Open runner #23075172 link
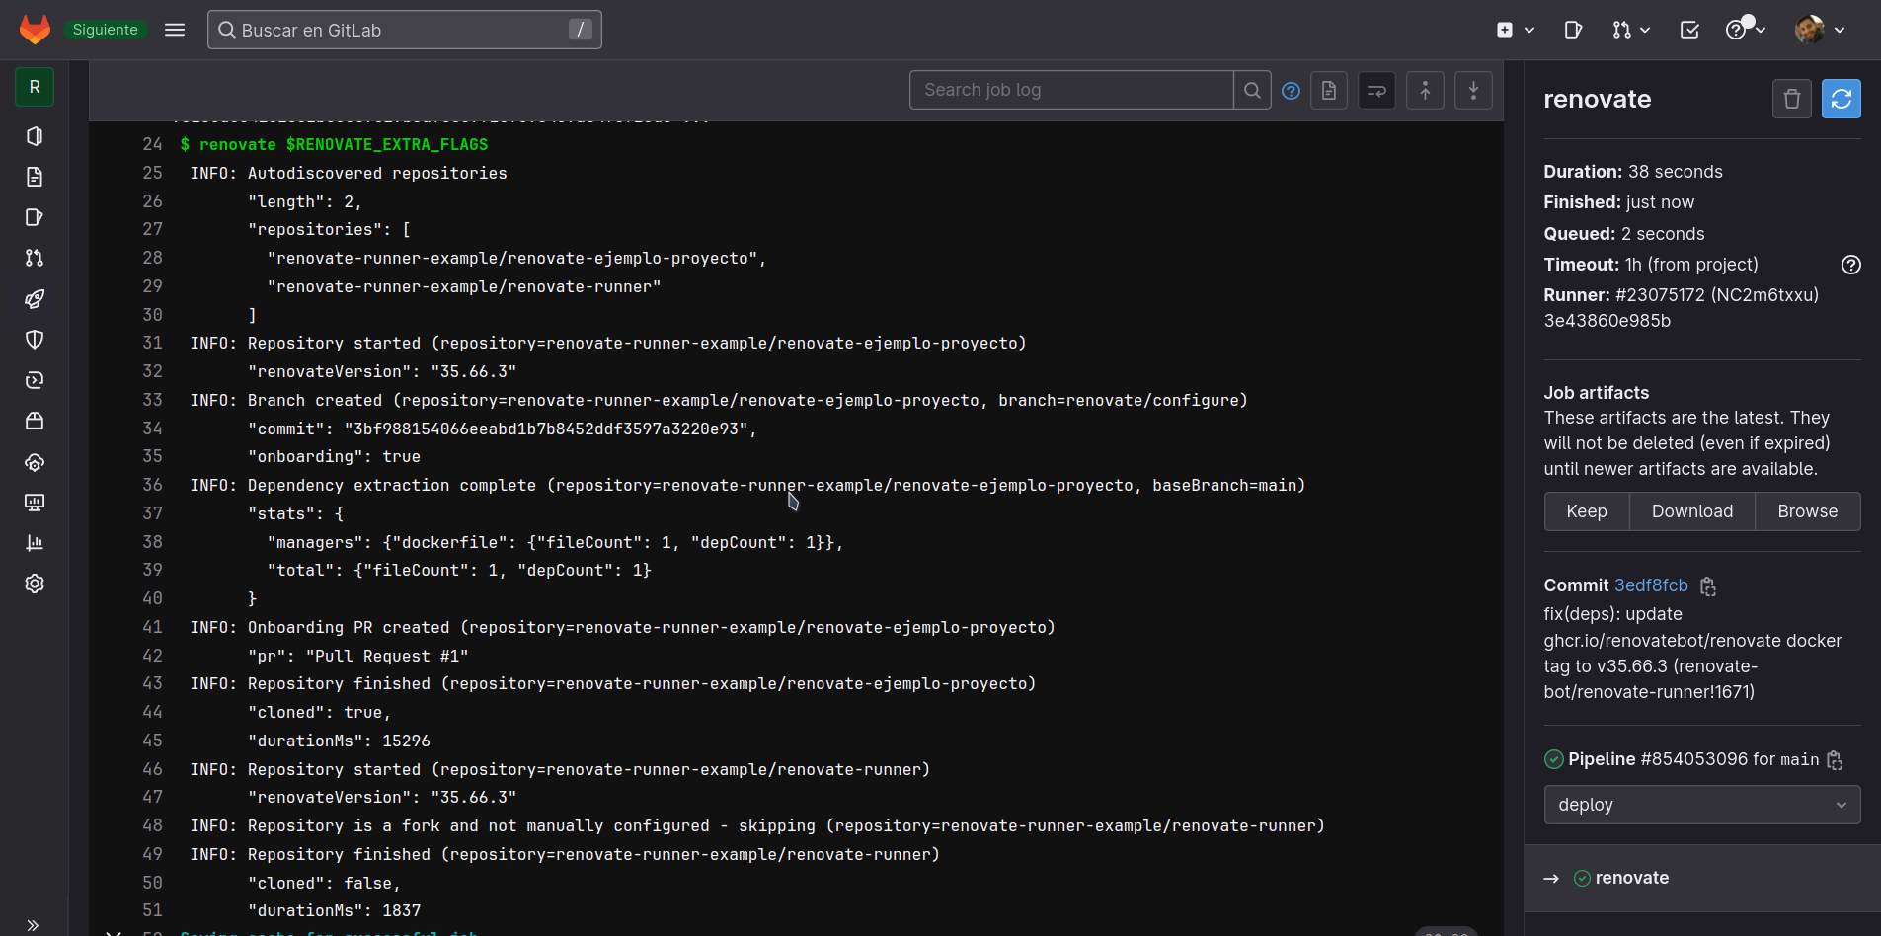Screen dimensions: 1881x936 click(x=1717, y=295)
